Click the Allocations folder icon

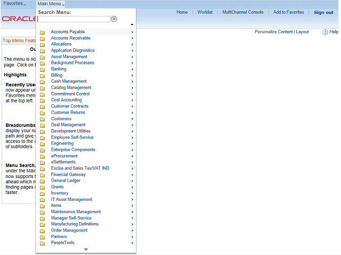43,45
